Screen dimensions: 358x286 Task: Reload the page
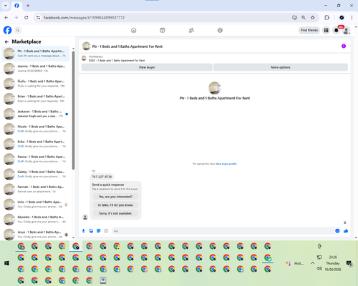(26, 18)
